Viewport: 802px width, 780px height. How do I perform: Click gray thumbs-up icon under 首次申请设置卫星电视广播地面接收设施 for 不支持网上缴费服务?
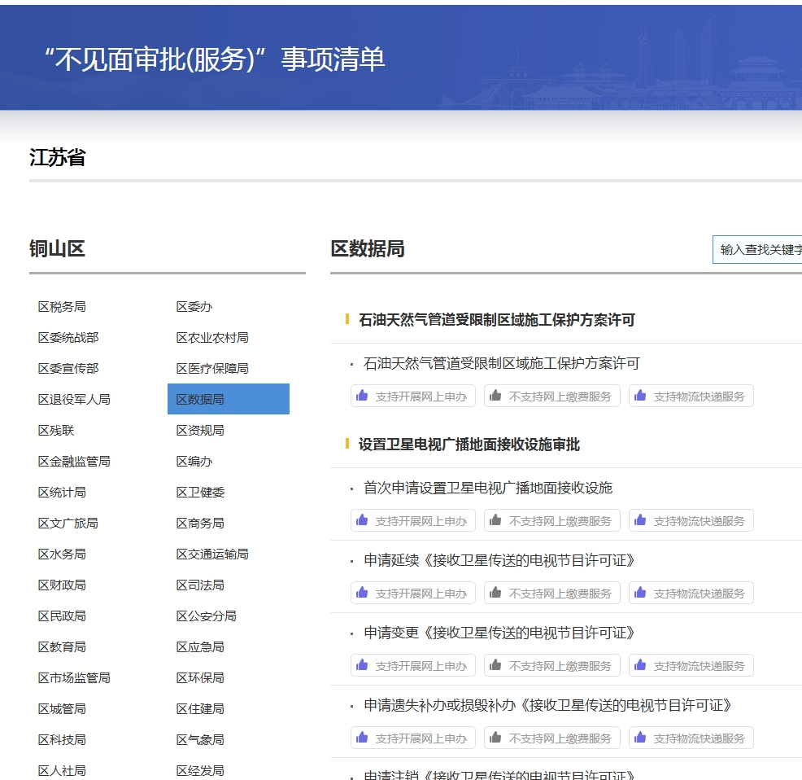[495, 520]
